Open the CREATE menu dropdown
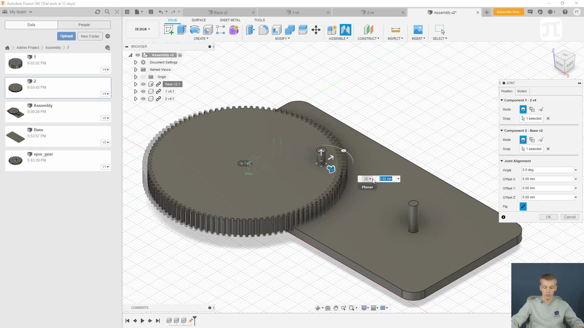The height and width of the screenshot is (328, 584). coord(201,39)
